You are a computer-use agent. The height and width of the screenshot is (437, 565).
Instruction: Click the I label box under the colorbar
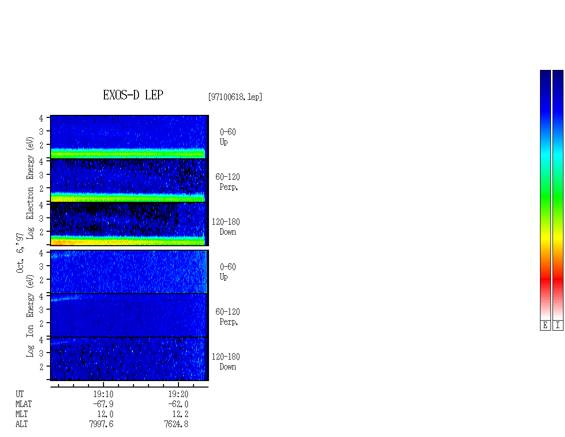(558, 326)
